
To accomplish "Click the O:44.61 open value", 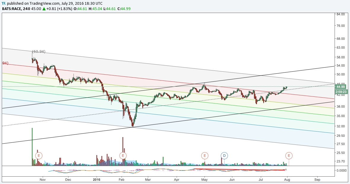I will 80,9.
